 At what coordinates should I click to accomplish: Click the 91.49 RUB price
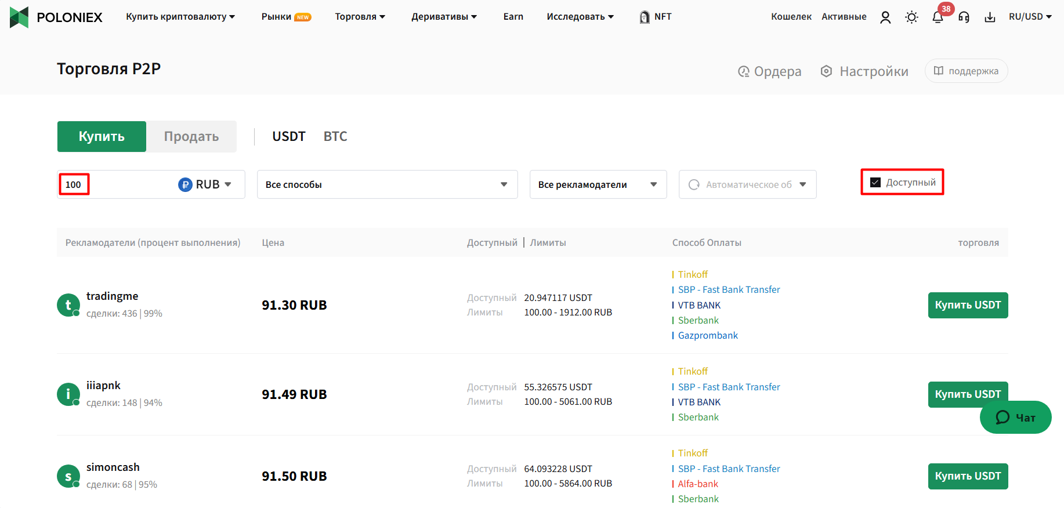click(x=294, y=394)
